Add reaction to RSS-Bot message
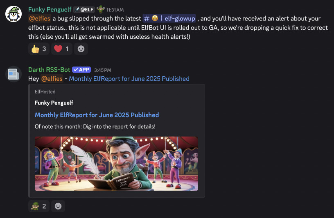Viewport: 334px width, 218px height. (x=58, y=206)
